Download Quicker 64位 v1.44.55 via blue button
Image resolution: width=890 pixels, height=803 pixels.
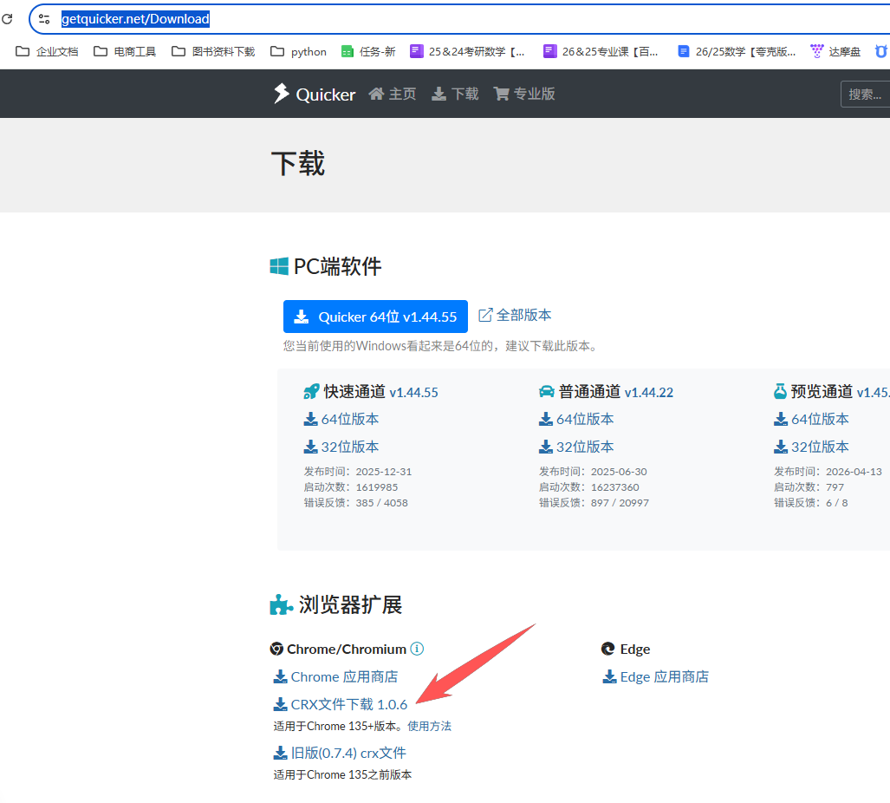pos(375,317)
